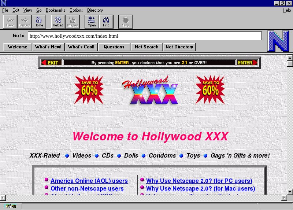Click the Go to URL field
293x210 pixels.
pos(145,36)
